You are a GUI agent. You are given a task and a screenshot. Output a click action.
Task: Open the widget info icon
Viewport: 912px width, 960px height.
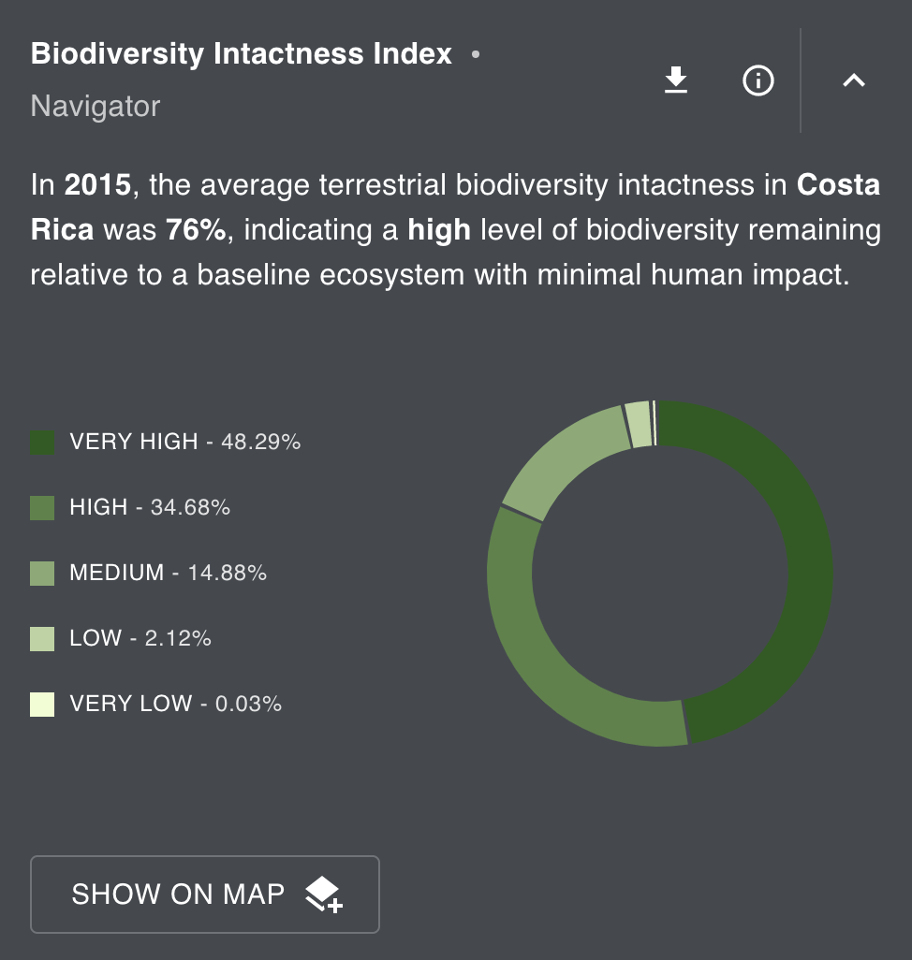[758, 81]
